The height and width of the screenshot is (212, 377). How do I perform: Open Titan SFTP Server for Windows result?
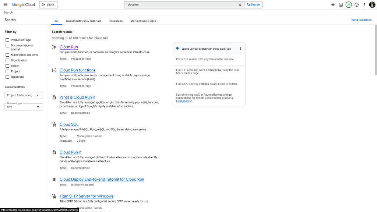click(x=87, y=196)
